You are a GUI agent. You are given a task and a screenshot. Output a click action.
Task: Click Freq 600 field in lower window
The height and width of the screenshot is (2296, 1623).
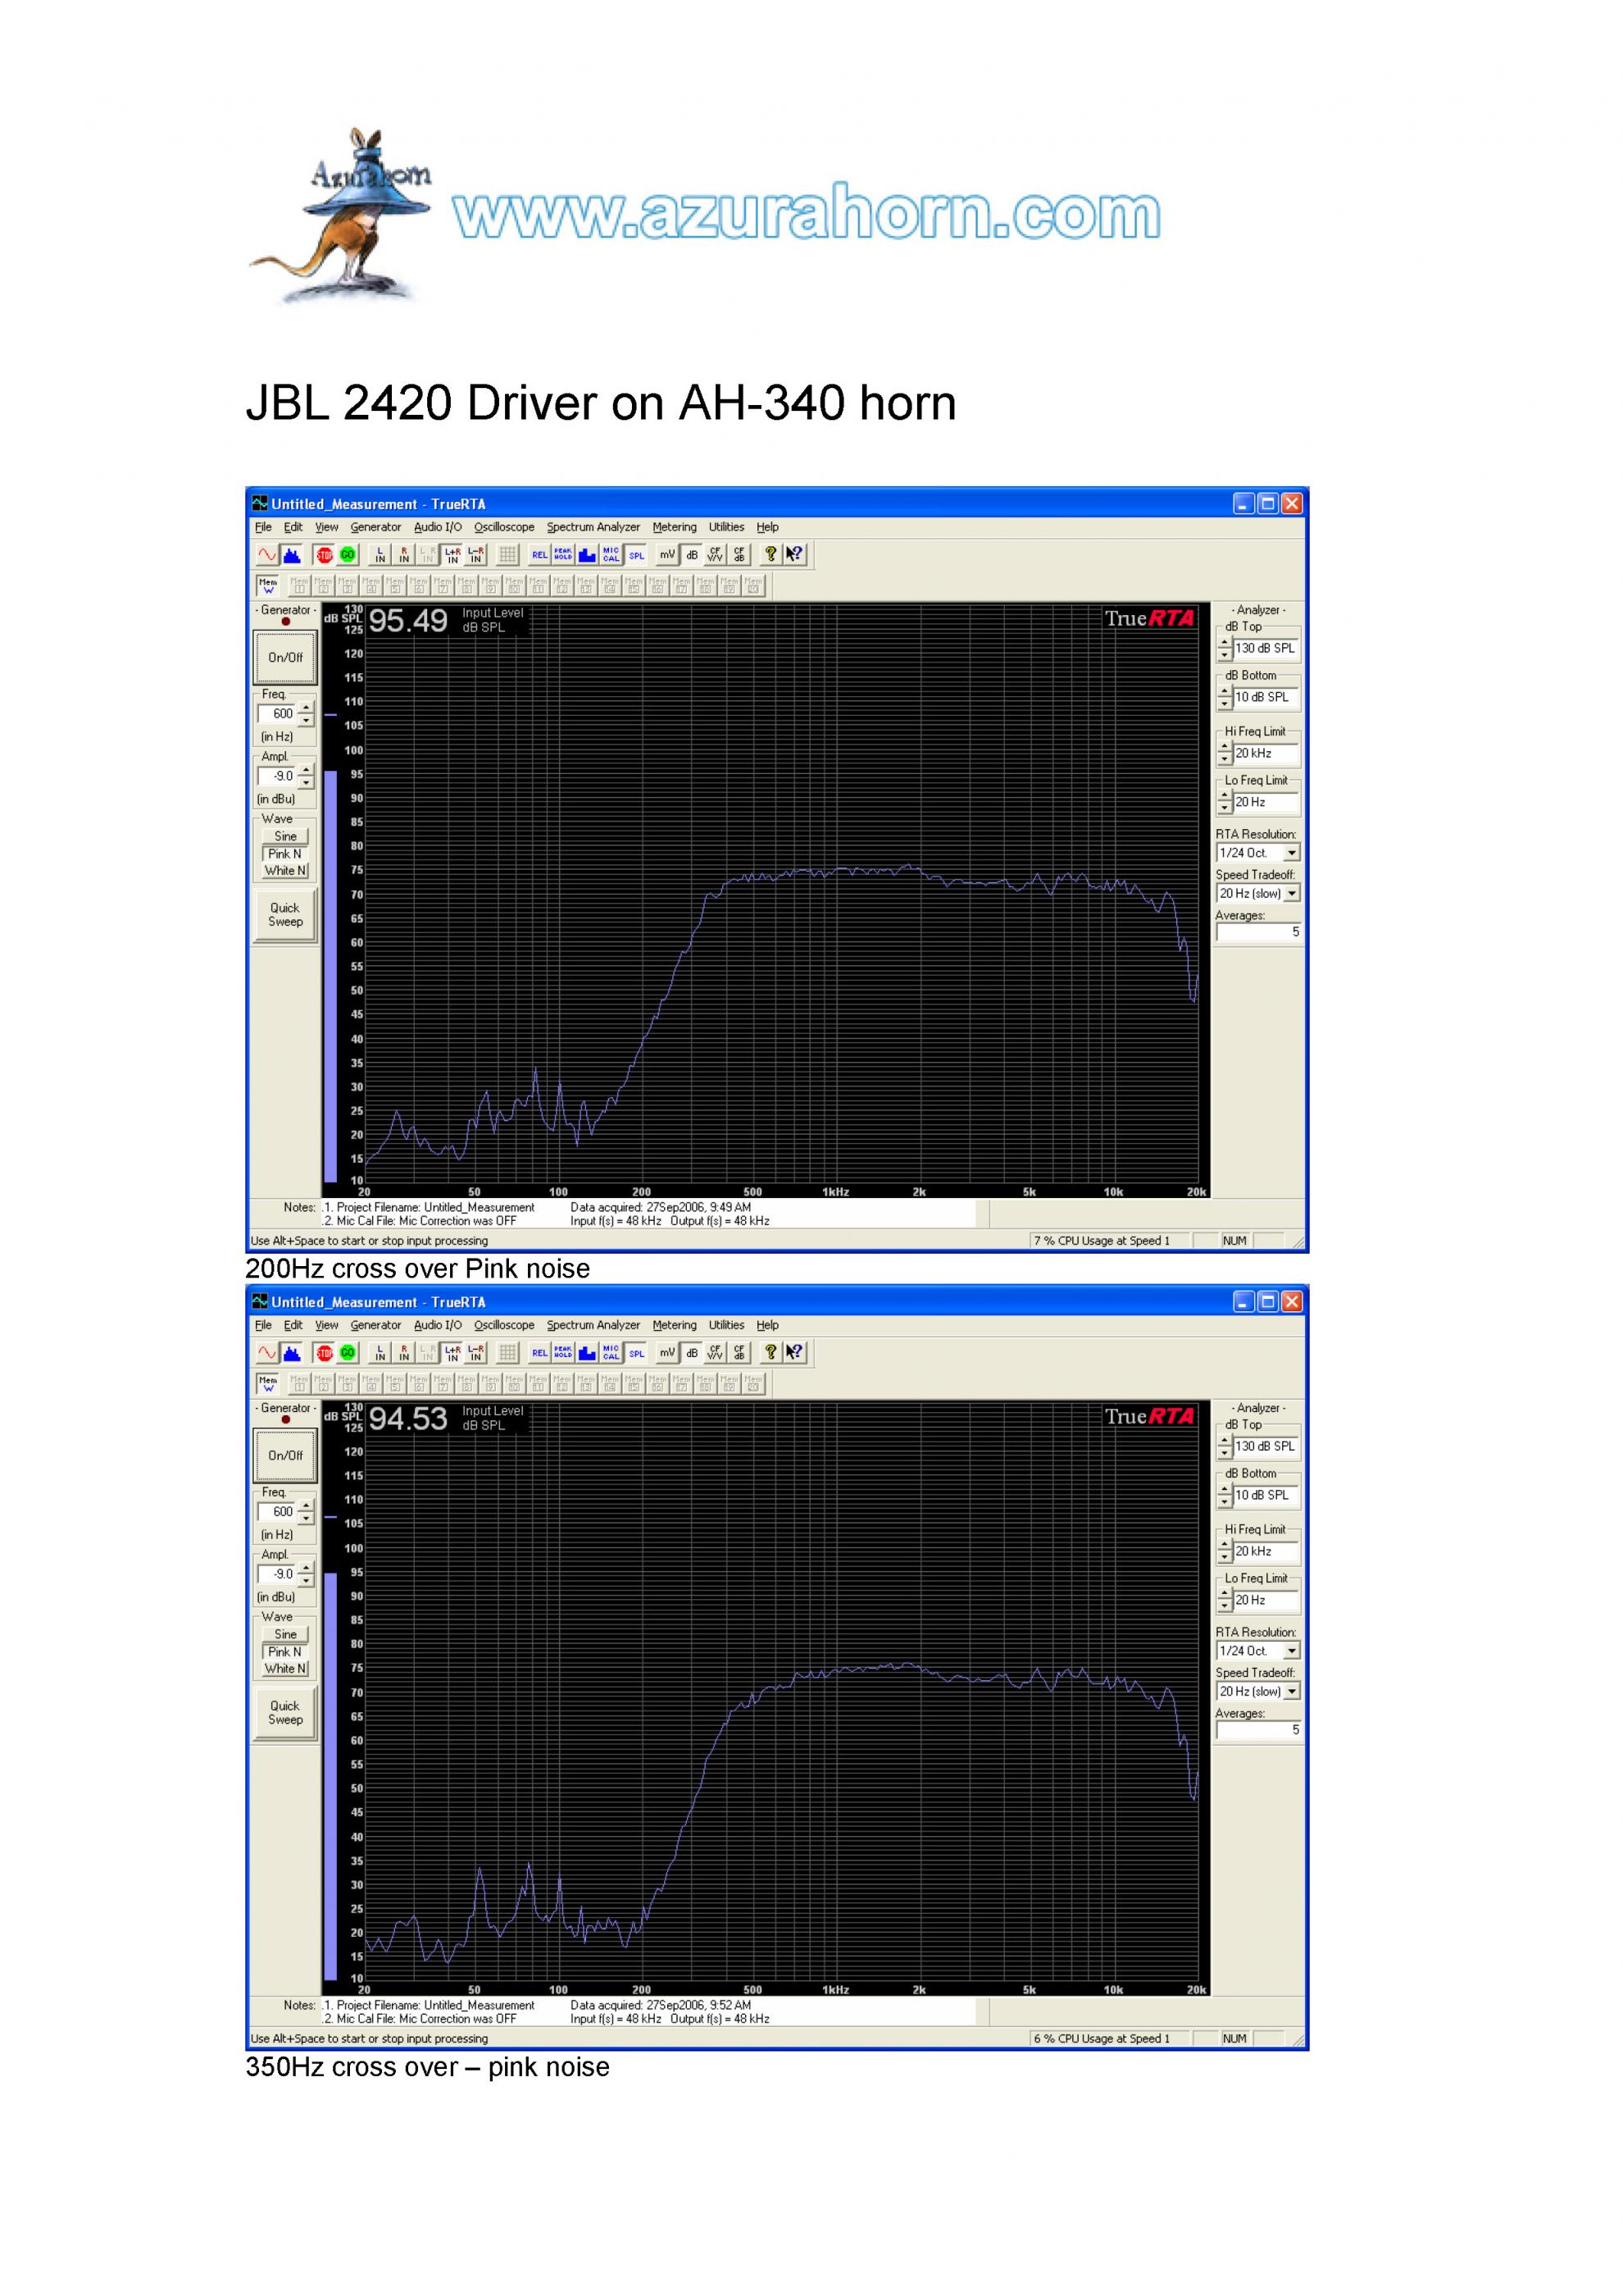279,1512
